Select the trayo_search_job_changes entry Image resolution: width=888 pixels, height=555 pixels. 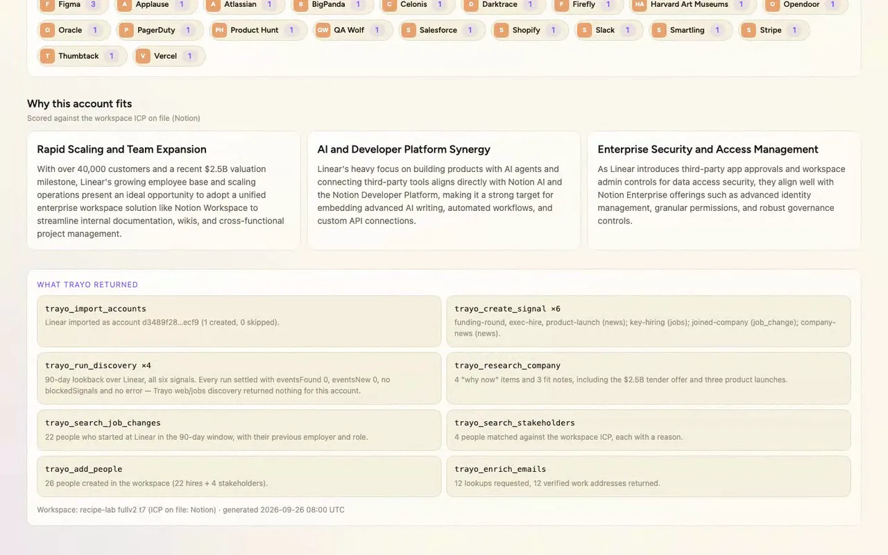(239, 430)
